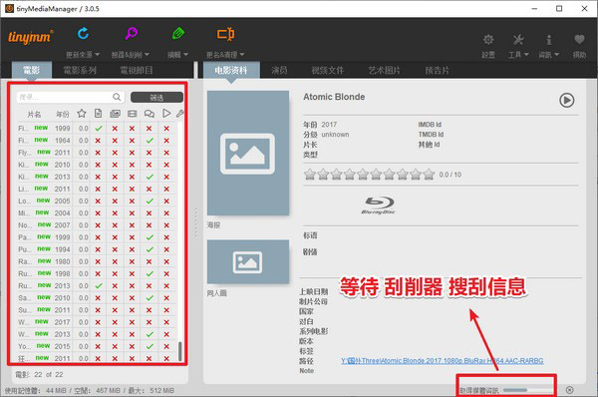This screenshot has height=397, width=598.
Task: Open settings via the gear icon
Action: (x=488, y=39)
